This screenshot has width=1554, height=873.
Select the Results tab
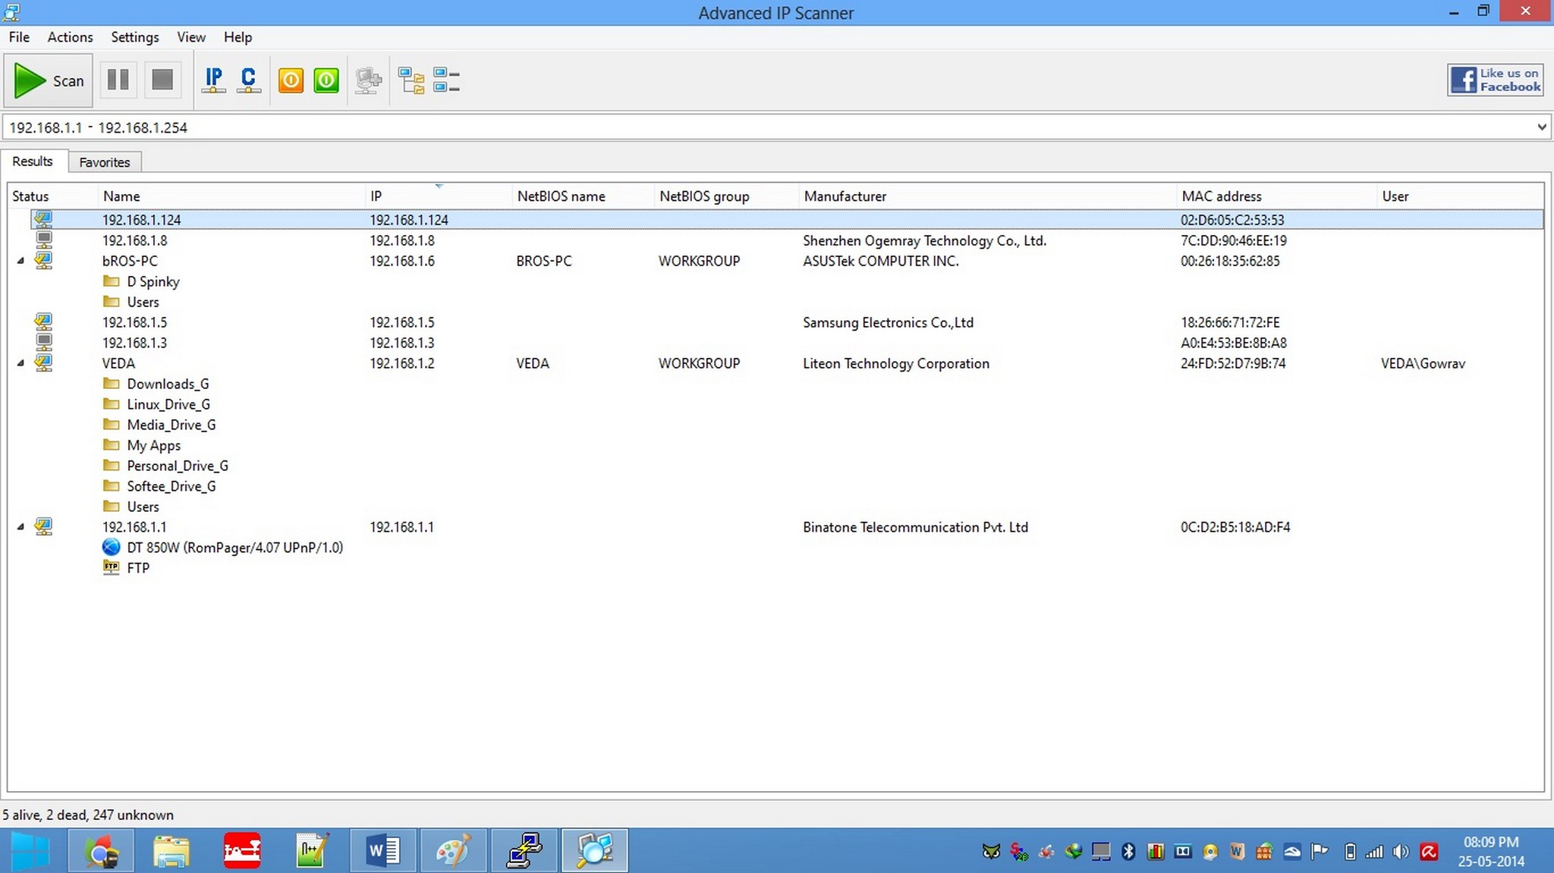pos(31,161)
